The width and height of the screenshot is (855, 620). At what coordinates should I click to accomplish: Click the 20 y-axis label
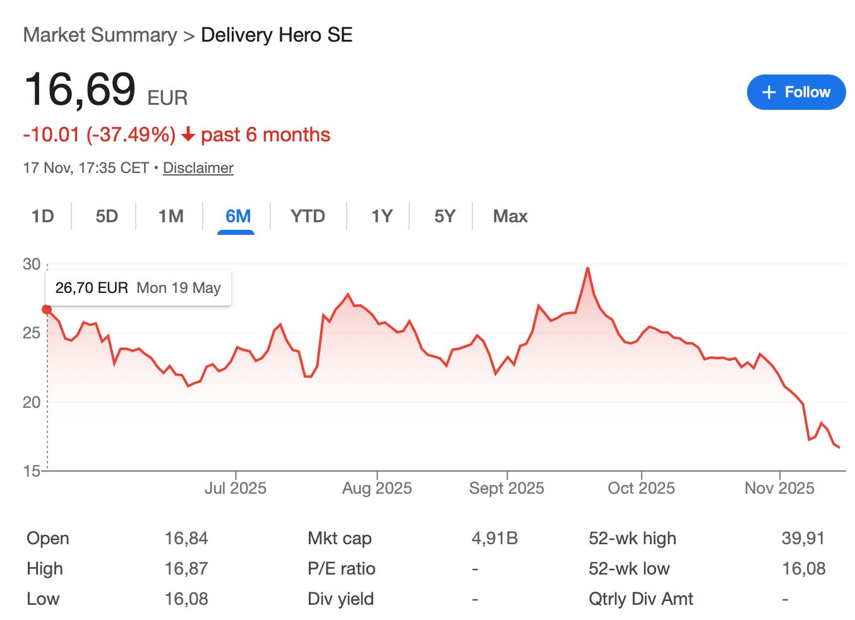(x=32, y=402)
